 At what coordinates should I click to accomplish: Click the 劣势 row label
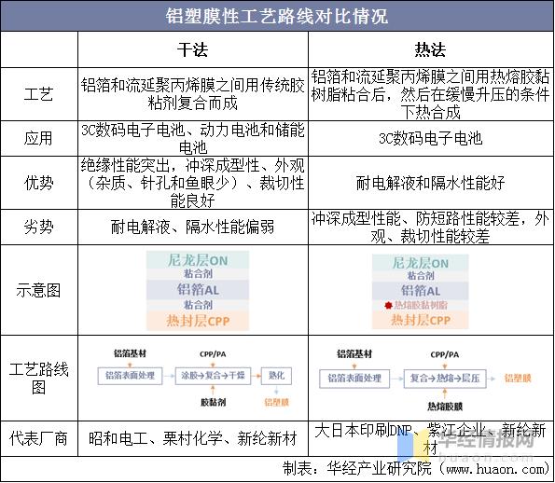pos(38,227)
